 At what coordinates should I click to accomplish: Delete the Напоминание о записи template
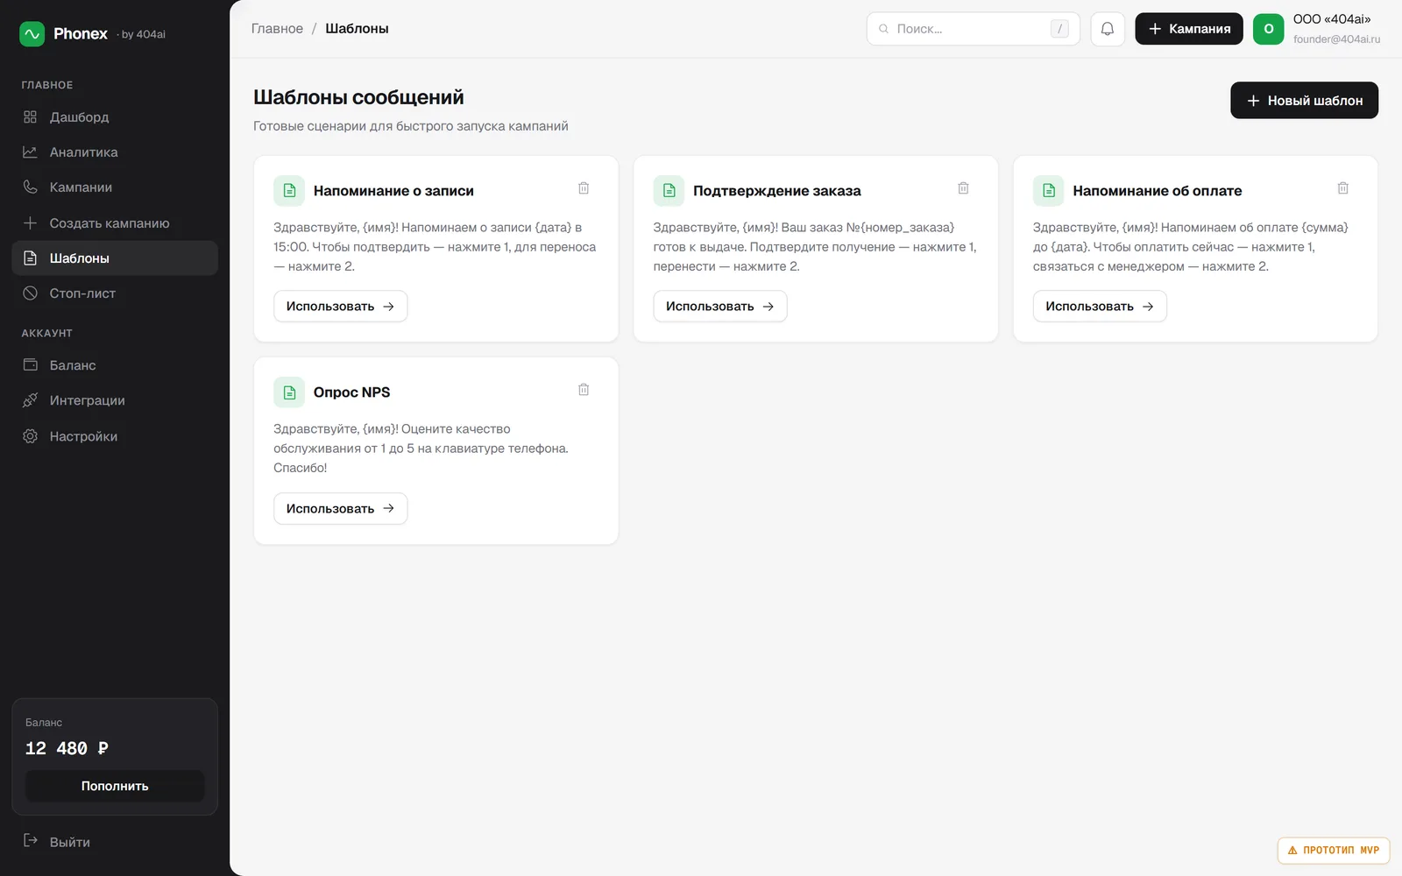point(584,188)
